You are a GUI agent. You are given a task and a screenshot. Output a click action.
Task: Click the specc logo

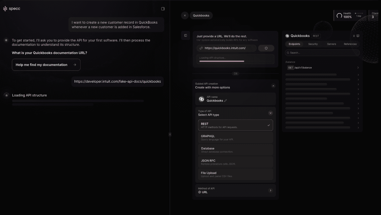coord(11,9)
